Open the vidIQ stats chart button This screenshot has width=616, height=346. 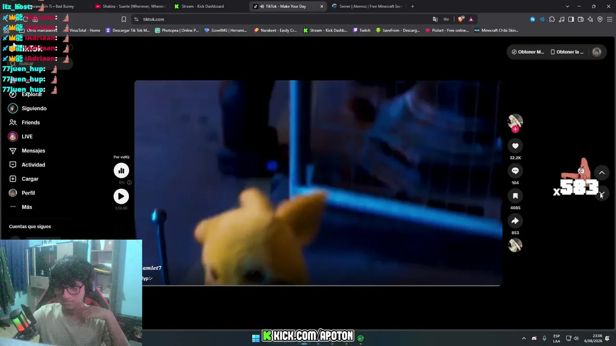point(121,171)
